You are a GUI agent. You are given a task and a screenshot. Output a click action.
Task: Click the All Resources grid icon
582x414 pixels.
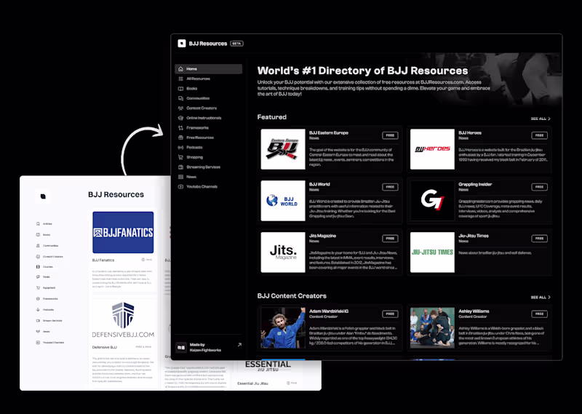point(180,79)
